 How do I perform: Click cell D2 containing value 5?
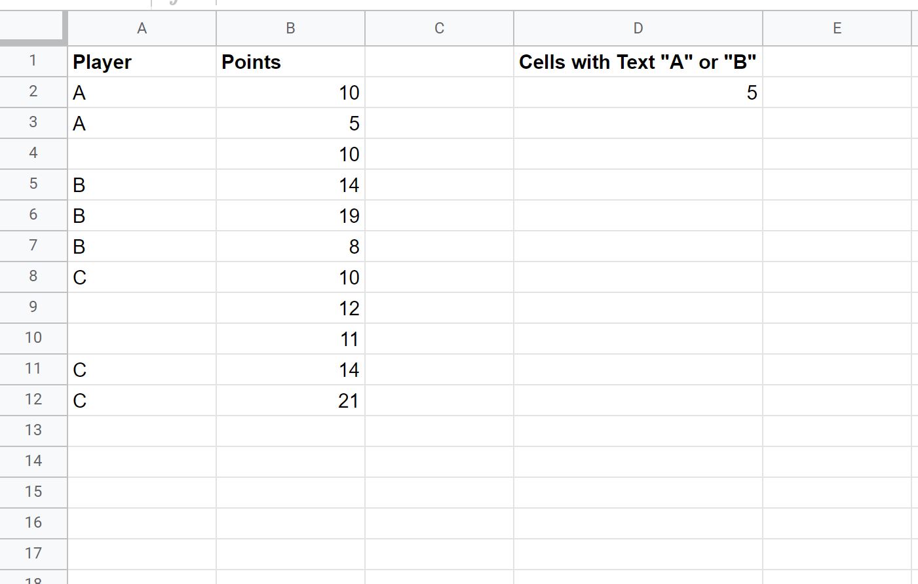(638, 92)
